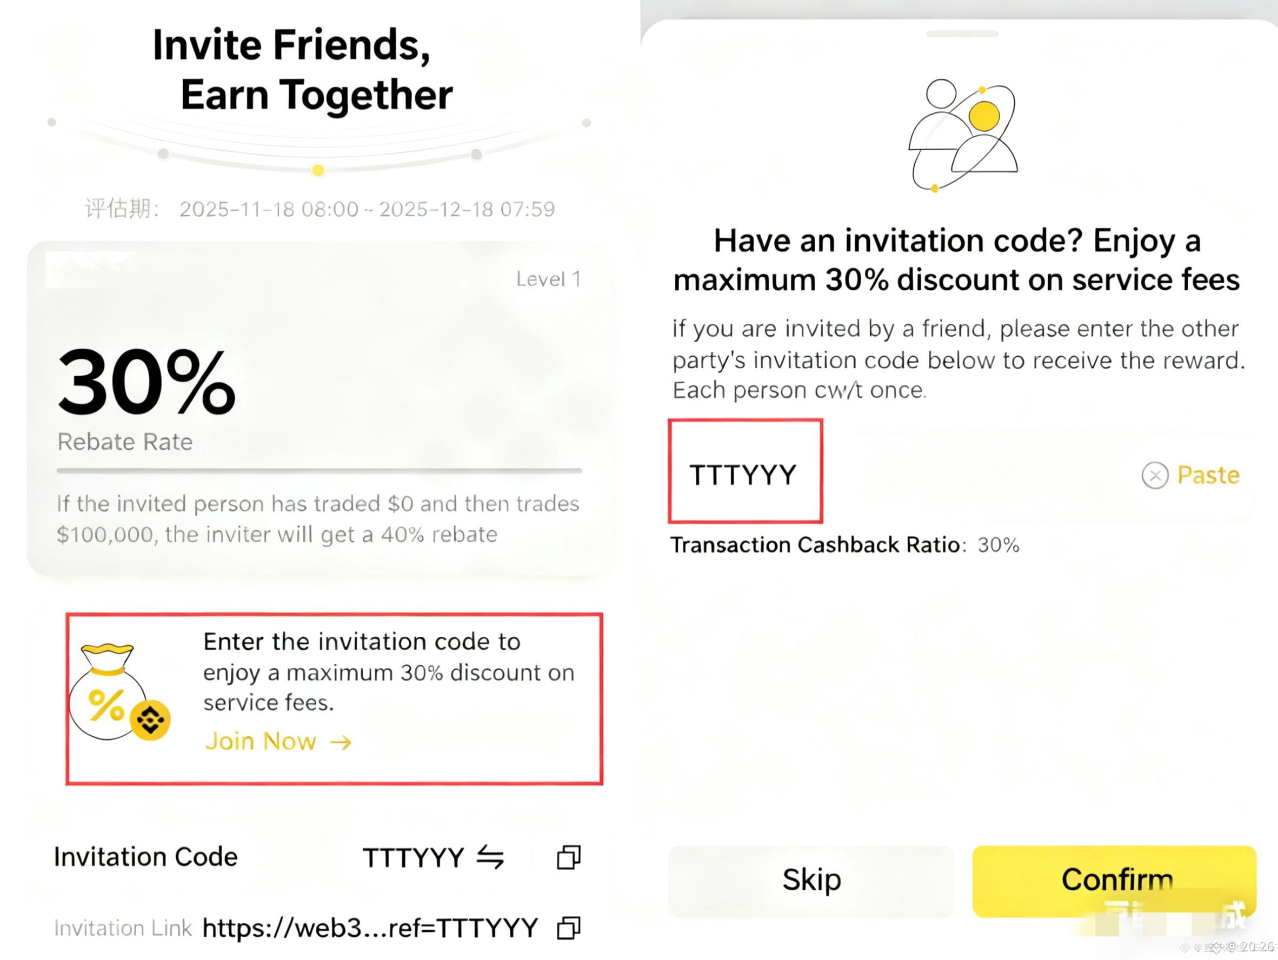Click the leftmost gray dot on arc
Screen dimensions: 1278x960
[x=51, y=123]
